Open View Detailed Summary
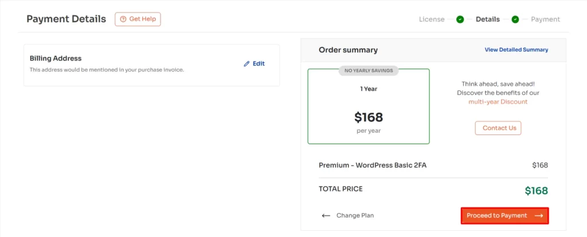587x237 pixels. [x=516, y=50]
